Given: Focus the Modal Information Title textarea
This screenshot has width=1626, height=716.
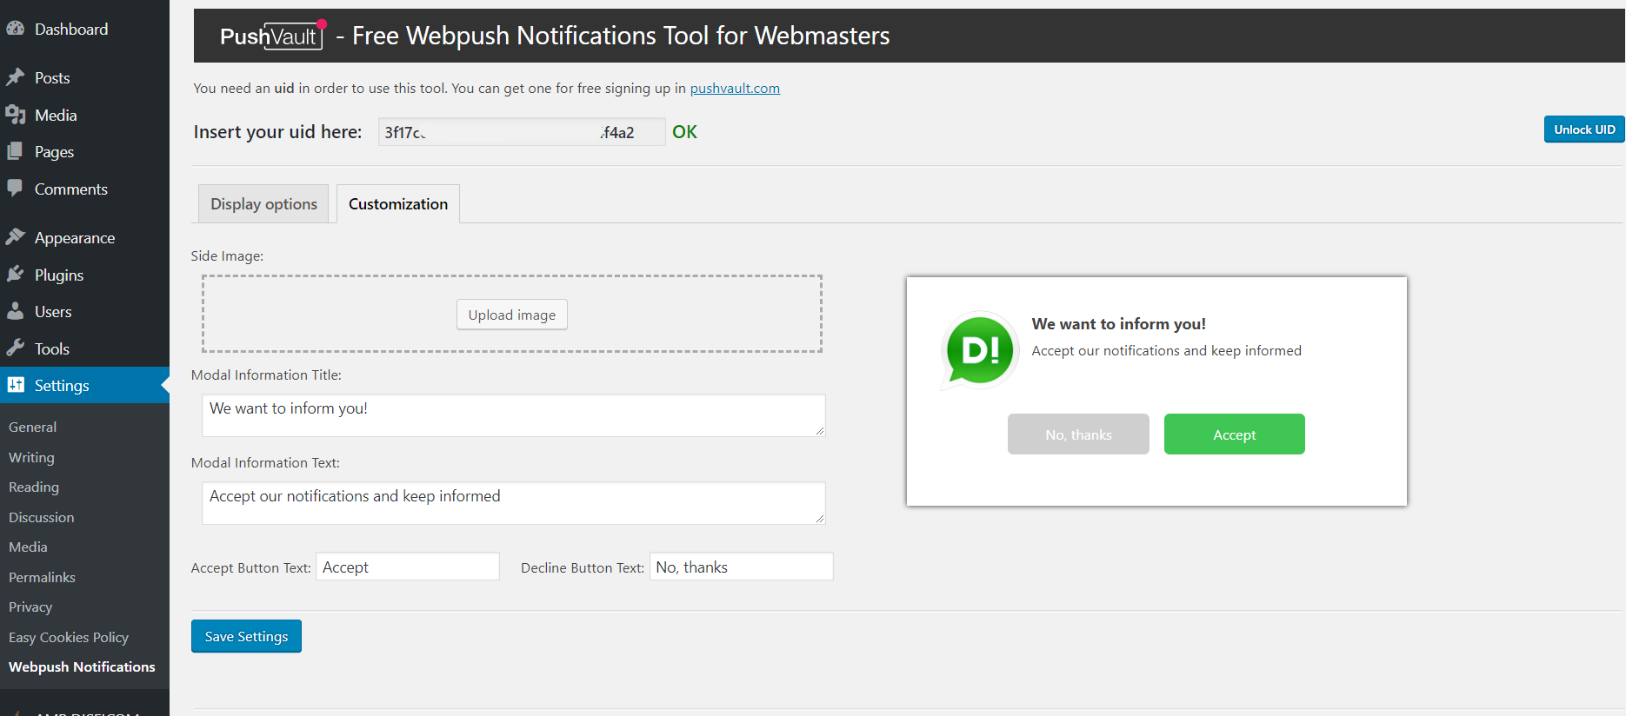Looking at the screenshot, I should coord(513,414).
